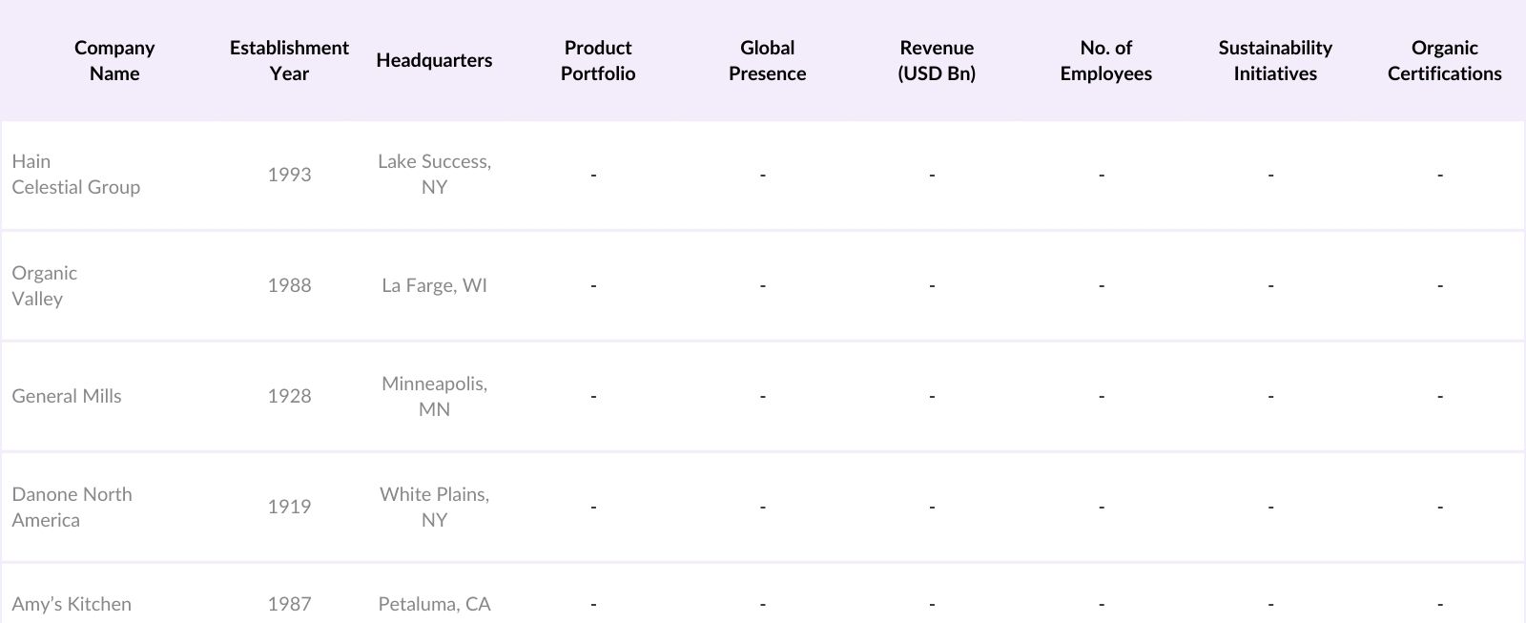Click the Petaluma, CA headquarters cell
This screenshot has height=623, width=1526.
[x=434, y=604]
